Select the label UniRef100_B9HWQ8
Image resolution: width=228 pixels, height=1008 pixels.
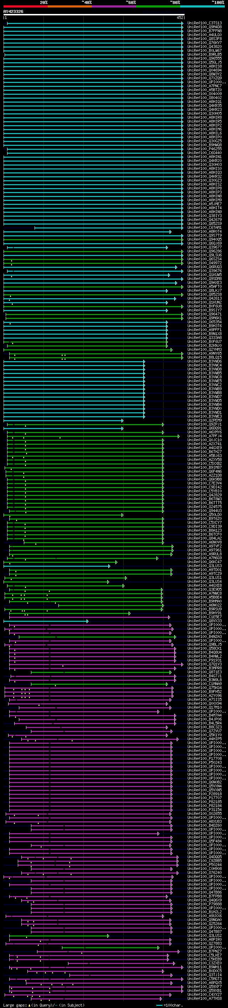pos(204,145)
